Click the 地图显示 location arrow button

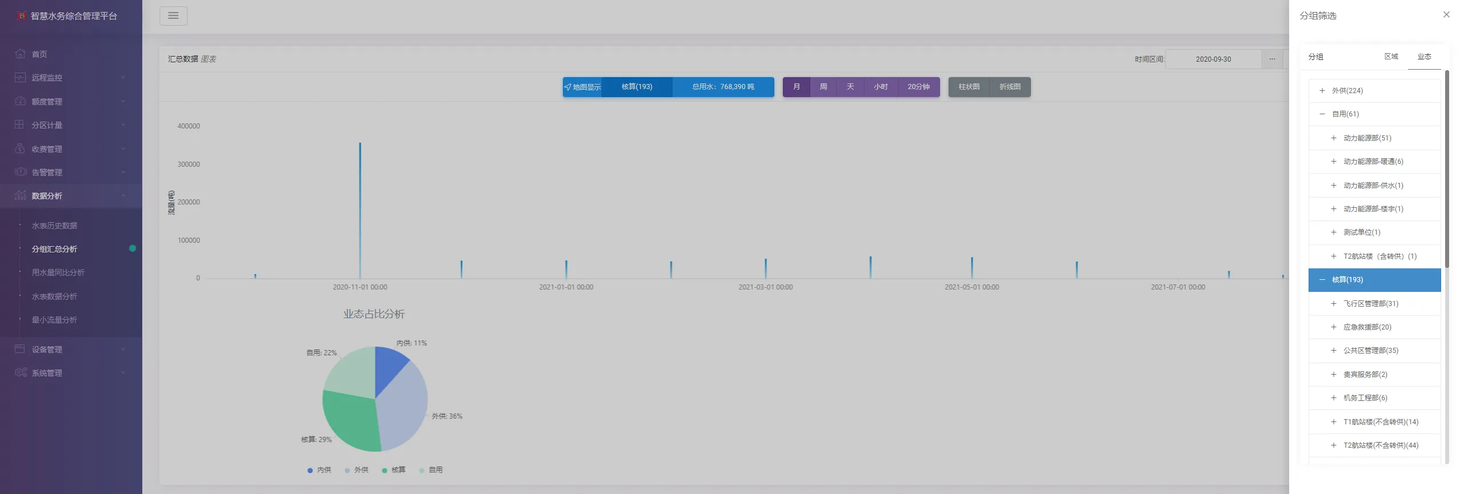point(582,87)
